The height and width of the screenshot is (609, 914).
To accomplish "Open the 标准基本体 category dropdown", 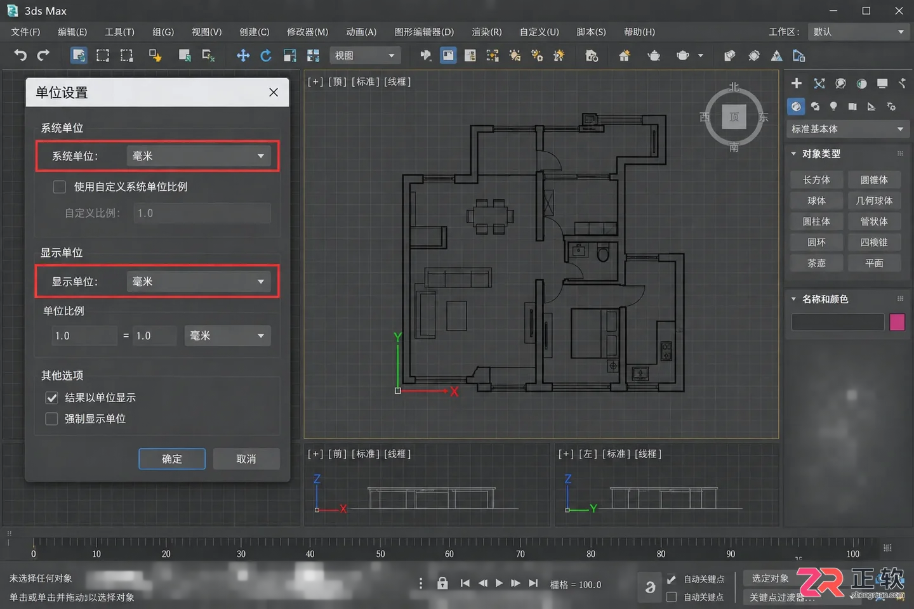I will pos(847,129).
